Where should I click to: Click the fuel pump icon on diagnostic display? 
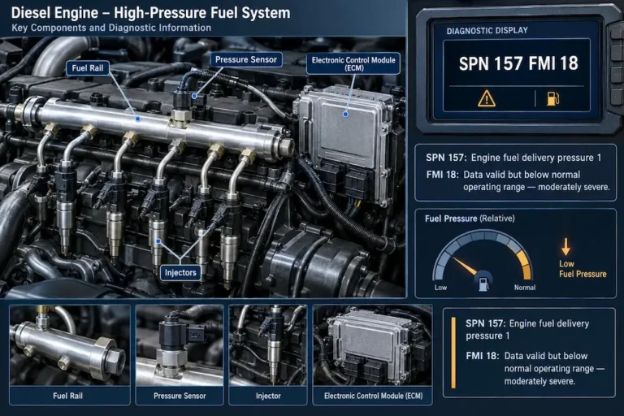552,99
